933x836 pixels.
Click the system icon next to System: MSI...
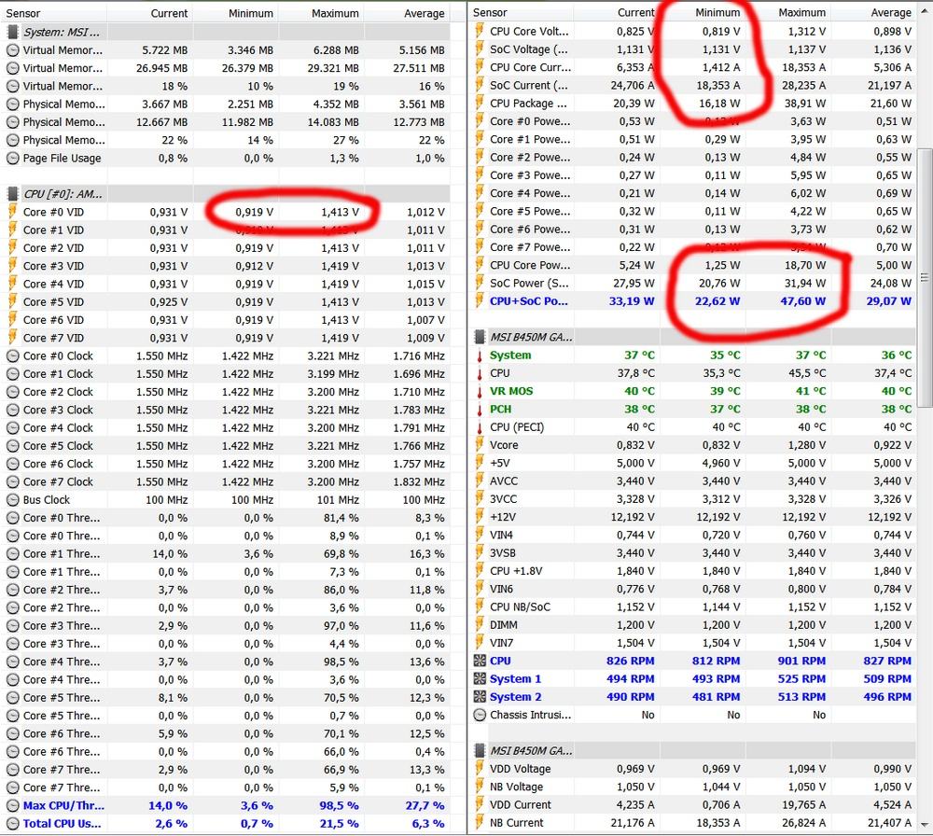pyautogui.click(x=12, y=32)
